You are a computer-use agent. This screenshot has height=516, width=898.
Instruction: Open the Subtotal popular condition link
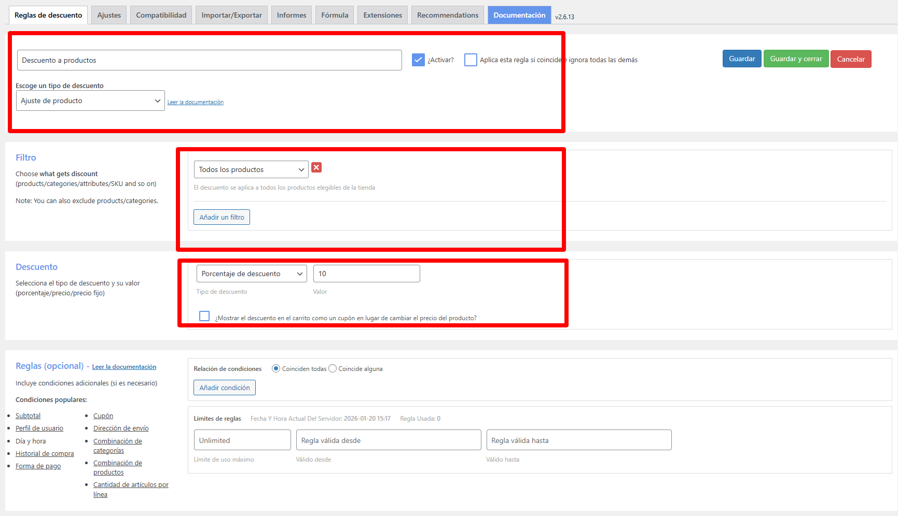coord(28,416)
